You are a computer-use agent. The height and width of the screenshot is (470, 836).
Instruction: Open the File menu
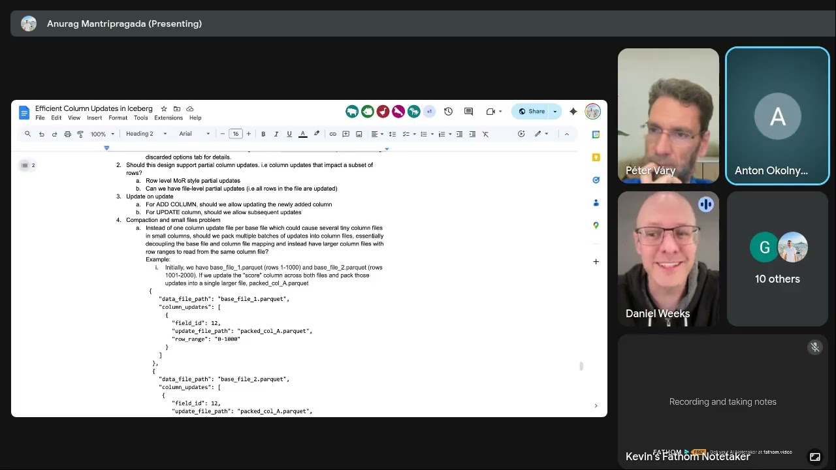[40, 118]
